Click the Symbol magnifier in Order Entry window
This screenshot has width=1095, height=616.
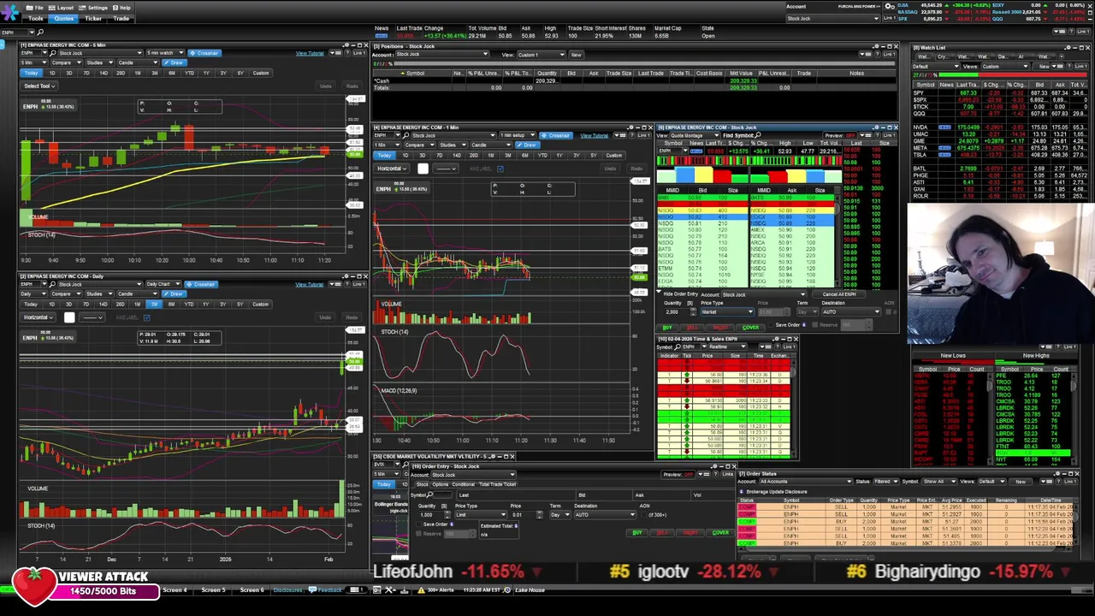[430, 495]
